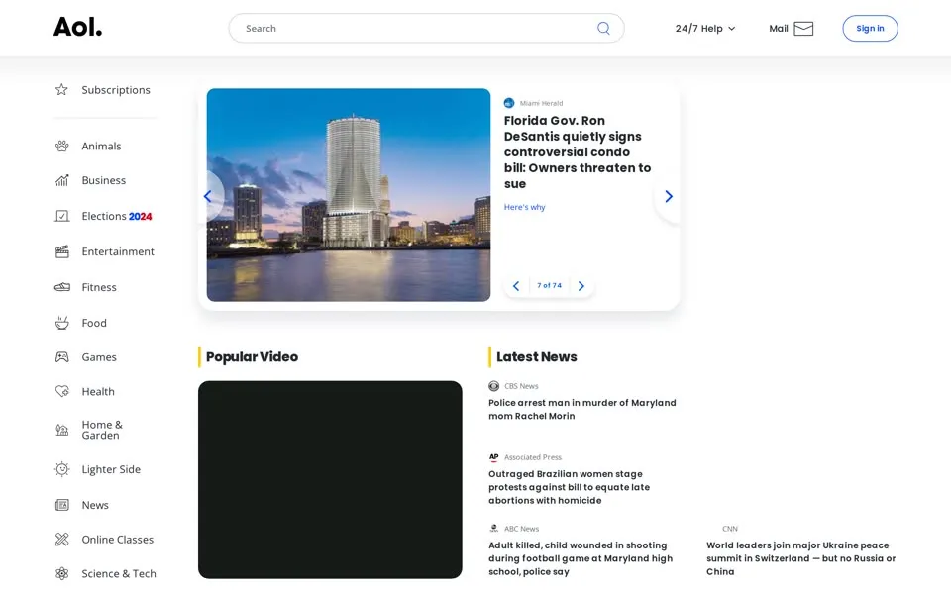The width and height of the screenshot is (951, 594).
Task: Click the Entertainment clapperboard icon
Action: coord(61,251)
